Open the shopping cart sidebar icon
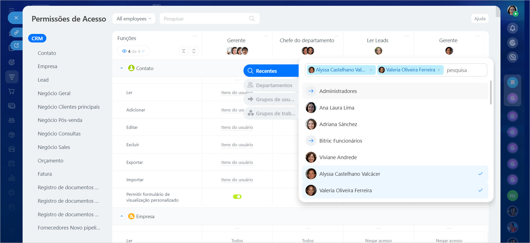530x243 pixels. pos(12,91)
